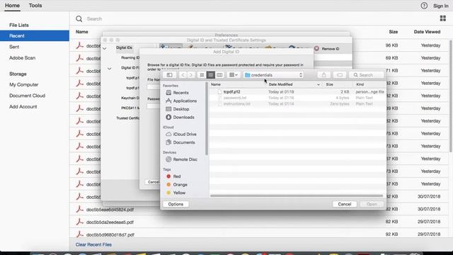Go forward with the file dialog forward arrow
453x255 pixels.
(x=190, y=75)
